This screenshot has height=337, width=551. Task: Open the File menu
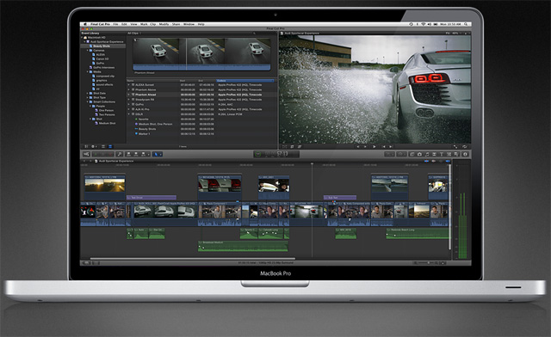coord(115,24)
